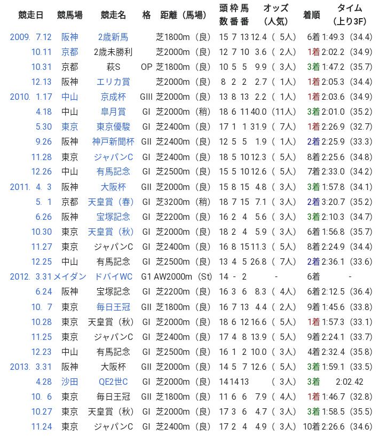Click the 9.26 date link
This screenshot has width=378, height=436.
[44, 142]
